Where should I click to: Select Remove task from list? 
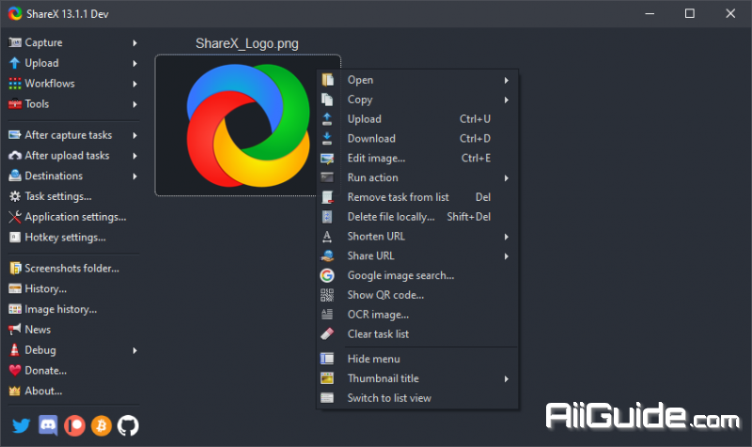coord(417,197)
